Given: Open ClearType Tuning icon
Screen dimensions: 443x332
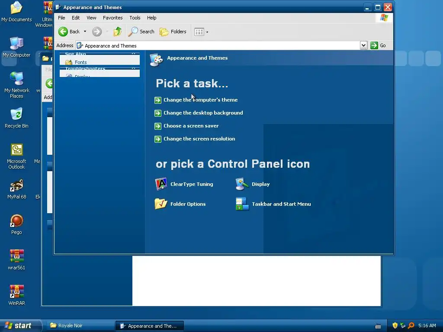Looking at the screenshot, I should tap(161, 184).
